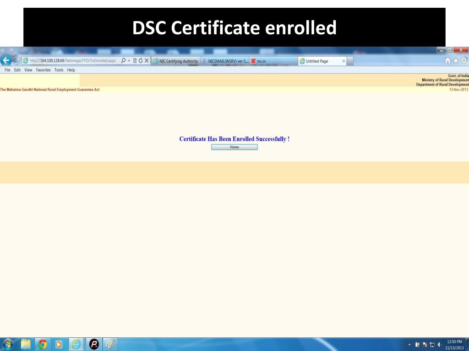Viewport: 469px width, 351px height.
Task: Restore down the Internet Explorer window
Action: coord(449,50)
